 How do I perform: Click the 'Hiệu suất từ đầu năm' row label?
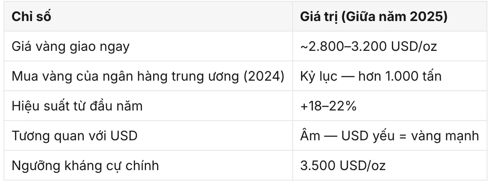[77, 106]
